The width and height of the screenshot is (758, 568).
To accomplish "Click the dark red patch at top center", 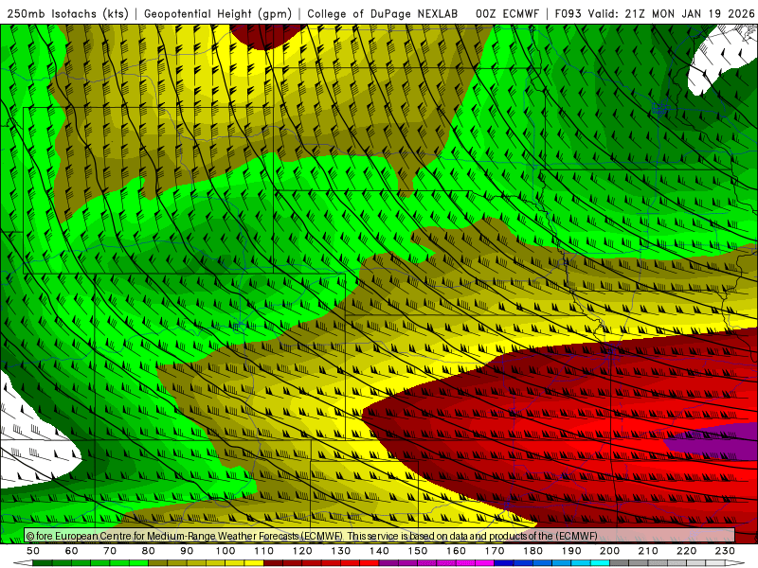I will (x=267, y=36).
